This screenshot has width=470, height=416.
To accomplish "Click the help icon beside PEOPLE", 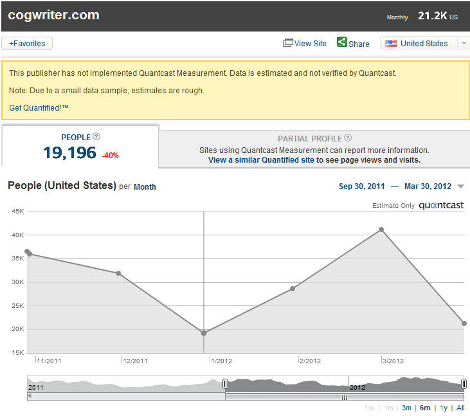I will click(96, 136).
